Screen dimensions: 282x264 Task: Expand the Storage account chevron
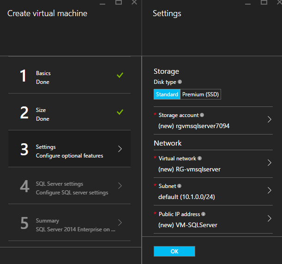270,119
